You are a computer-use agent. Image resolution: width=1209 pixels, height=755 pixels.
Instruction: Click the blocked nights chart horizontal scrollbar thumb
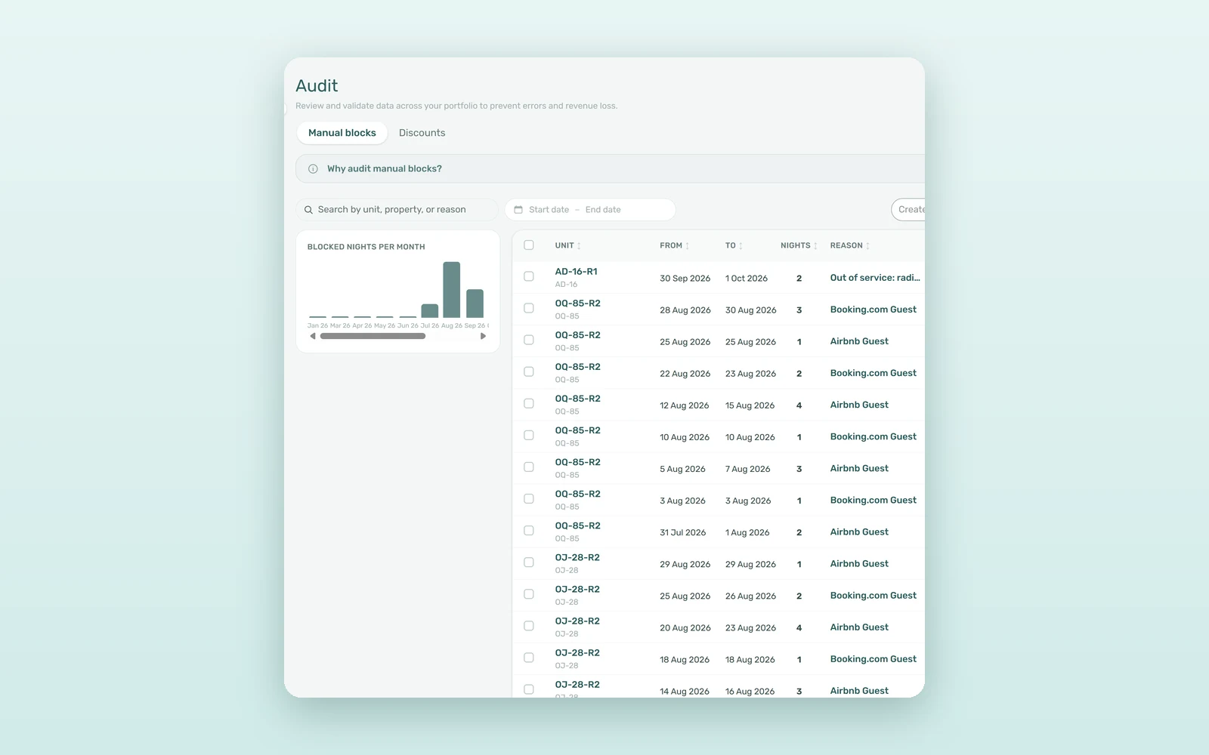click(373, 336)
